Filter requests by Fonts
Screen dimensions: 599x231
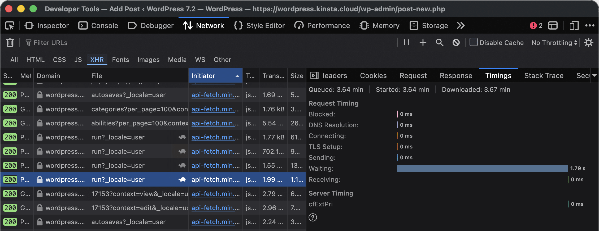[120, 60]
